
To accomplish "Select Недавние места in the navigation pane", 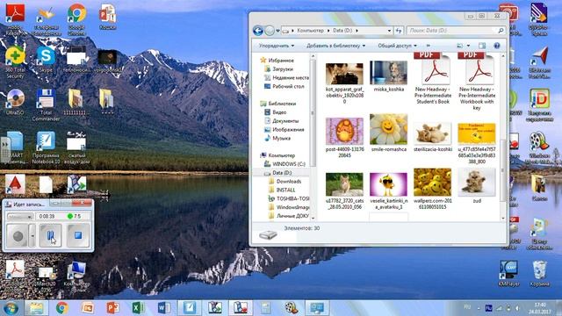I will click(x=287, y=77).
